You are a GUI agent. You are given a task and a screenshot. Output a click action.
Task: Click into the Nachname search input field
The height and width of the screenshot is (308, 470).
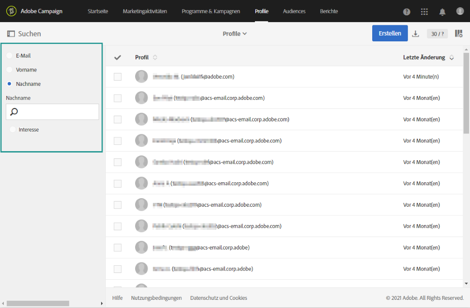[x=52, y=112]
